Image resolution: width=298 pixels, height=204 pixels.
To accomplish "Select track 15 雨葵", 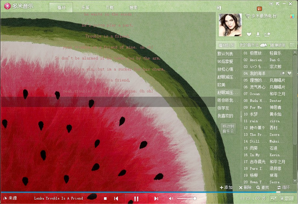I will (x=268, y=148).
